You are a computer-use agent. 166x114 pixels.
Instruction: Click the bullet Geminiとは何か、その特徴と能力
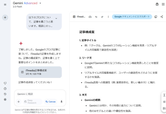click(116, 106)
